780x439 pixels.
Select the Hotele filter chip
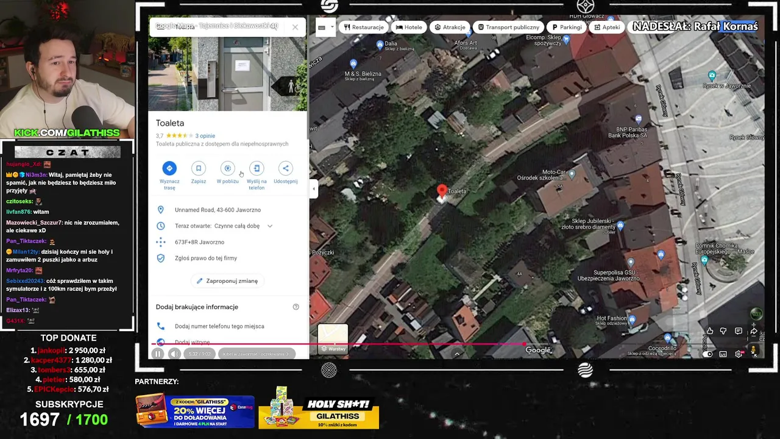[x=409, y=27]
